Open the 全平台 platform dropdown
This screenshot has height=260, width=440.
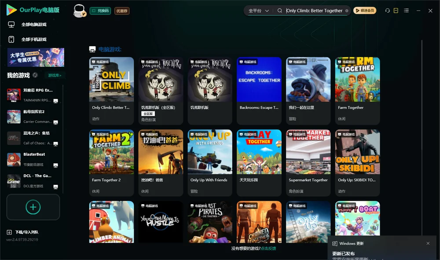coord(258,11)
